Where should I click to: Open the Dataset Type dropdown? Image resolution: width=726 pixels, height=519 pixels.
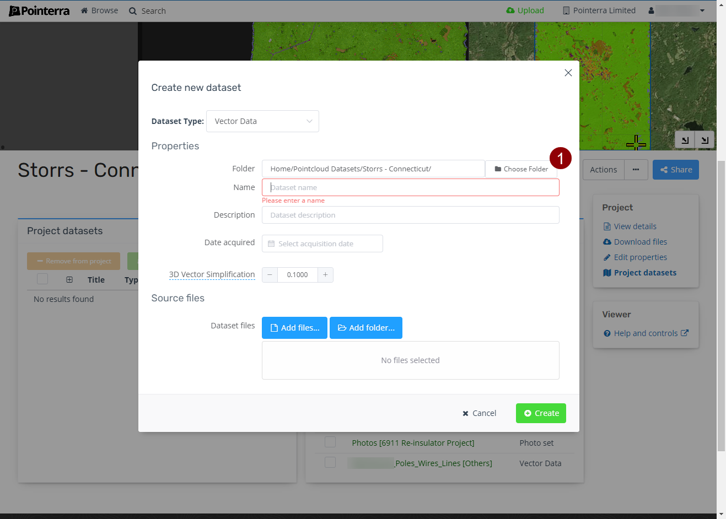(x=262, y=121)
